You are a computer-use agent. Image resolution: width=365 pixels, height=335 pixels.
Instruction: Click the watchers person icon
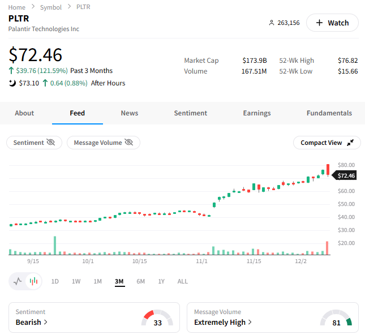coord(272,23)
